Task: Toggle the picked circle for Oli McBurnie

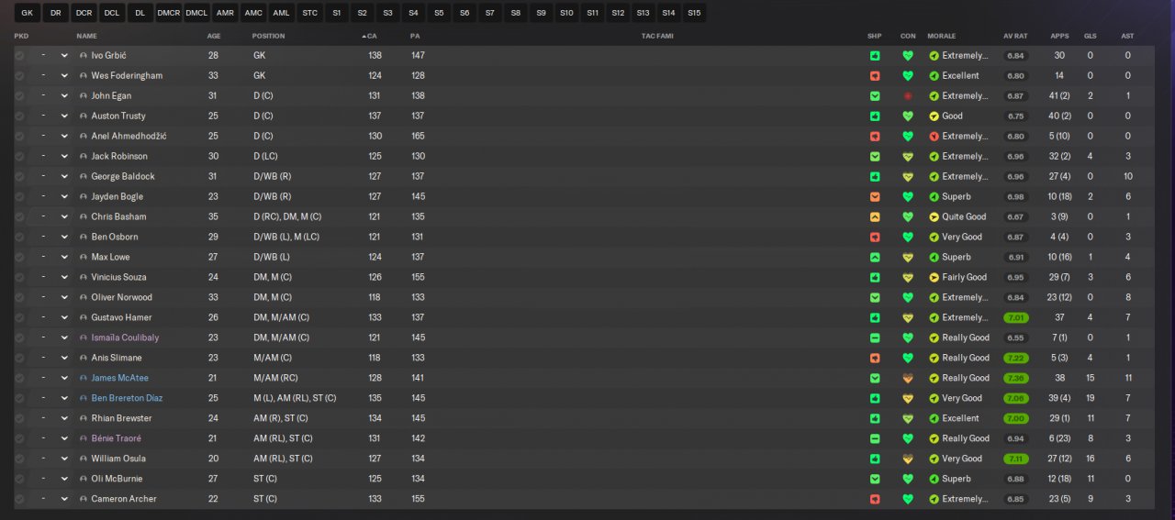Action: pos(19,480)
